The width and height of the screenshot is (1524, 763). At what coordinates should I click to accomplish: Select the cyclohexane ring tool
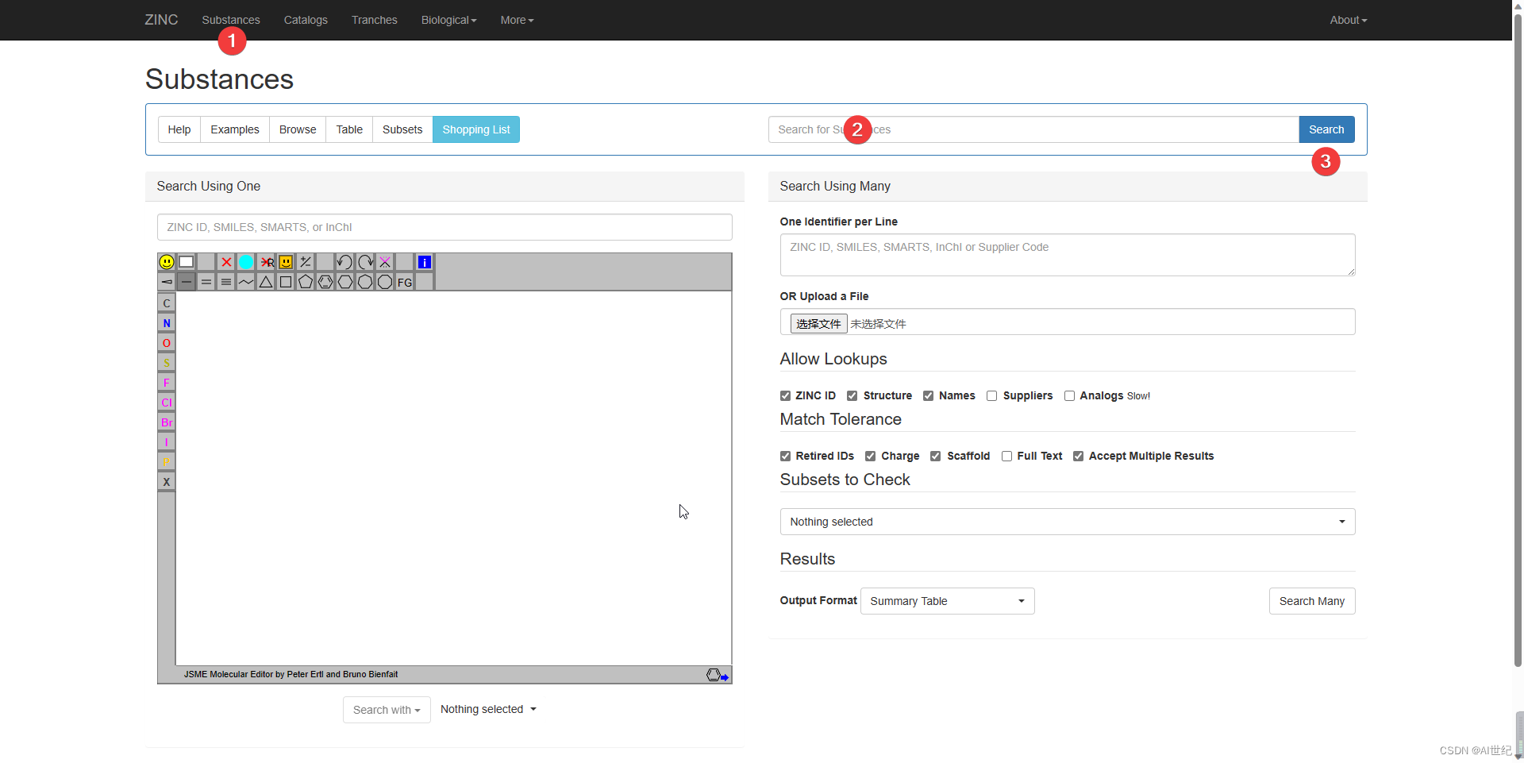[x=345, y=282]
